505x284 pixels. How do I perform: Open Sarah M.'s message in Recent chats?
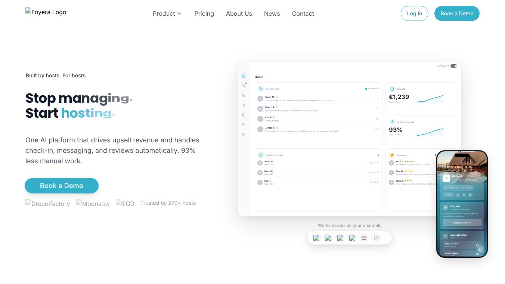[x=318, y=99]
